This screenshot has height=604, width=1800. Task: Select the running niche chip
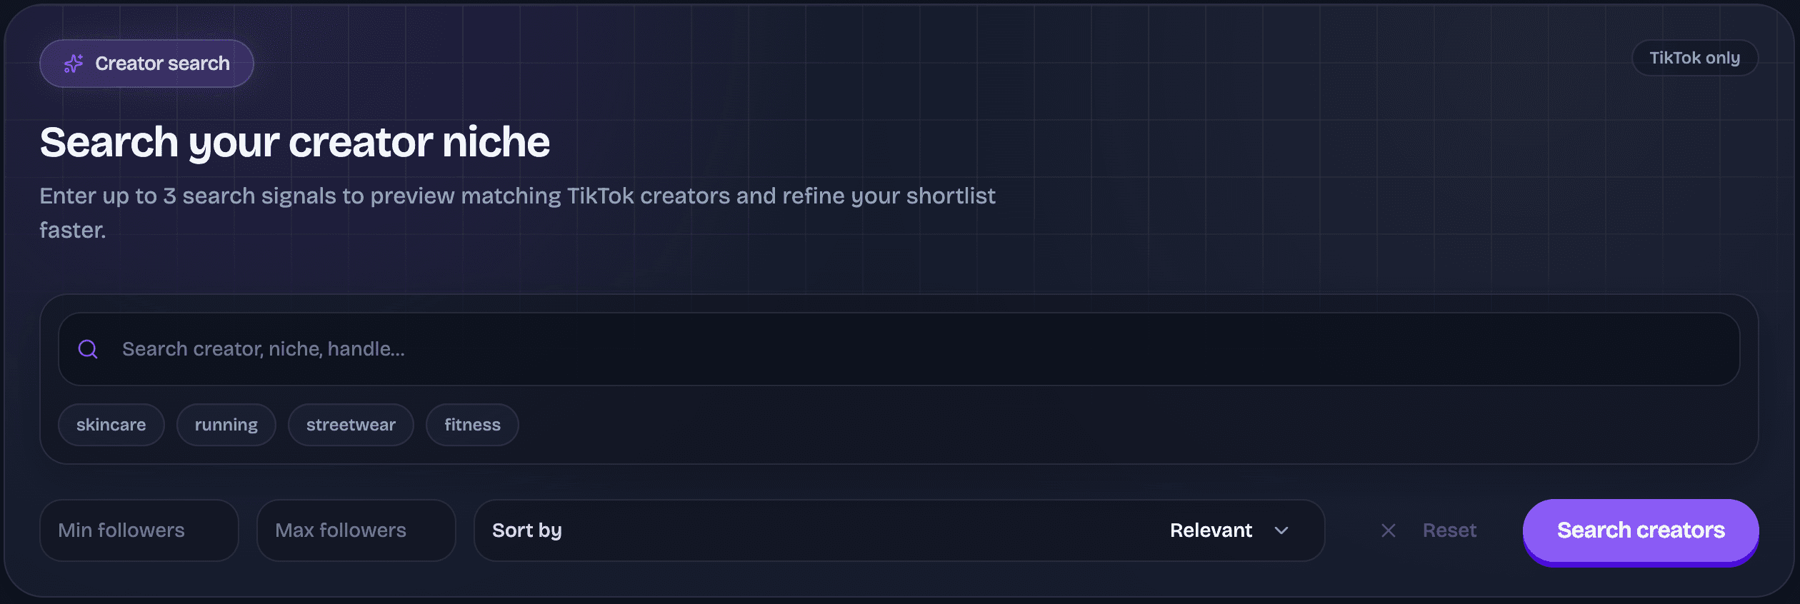[226, 424]
